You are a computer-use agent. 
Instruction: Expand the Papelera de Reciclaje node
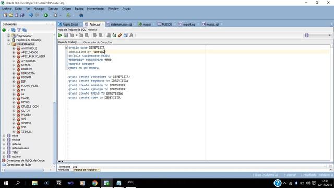[9, 40]
